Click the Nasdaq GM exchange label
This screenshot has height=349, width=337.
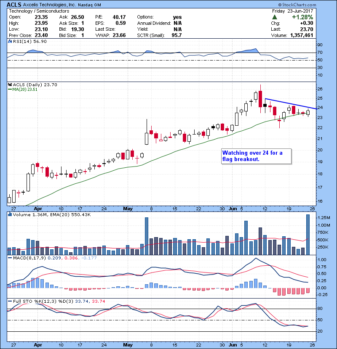pos(89,5)
